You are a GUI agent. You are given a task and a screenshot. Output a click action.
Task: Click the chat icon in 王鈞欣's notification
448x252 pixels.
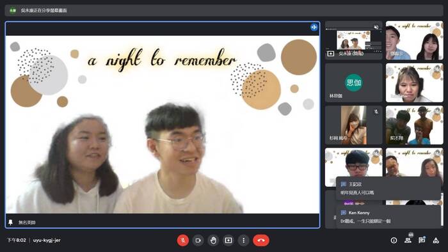click(x=344, y=184)
